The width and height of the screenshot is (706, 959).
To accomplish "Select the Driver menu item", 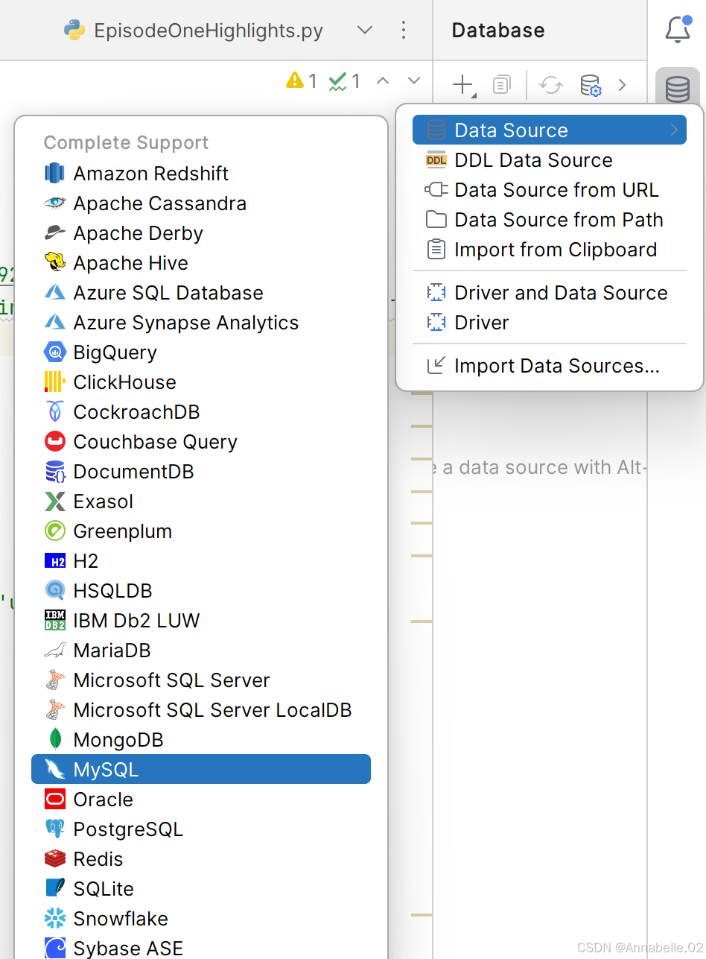I will pyautogui.click(x=550, y=323).
